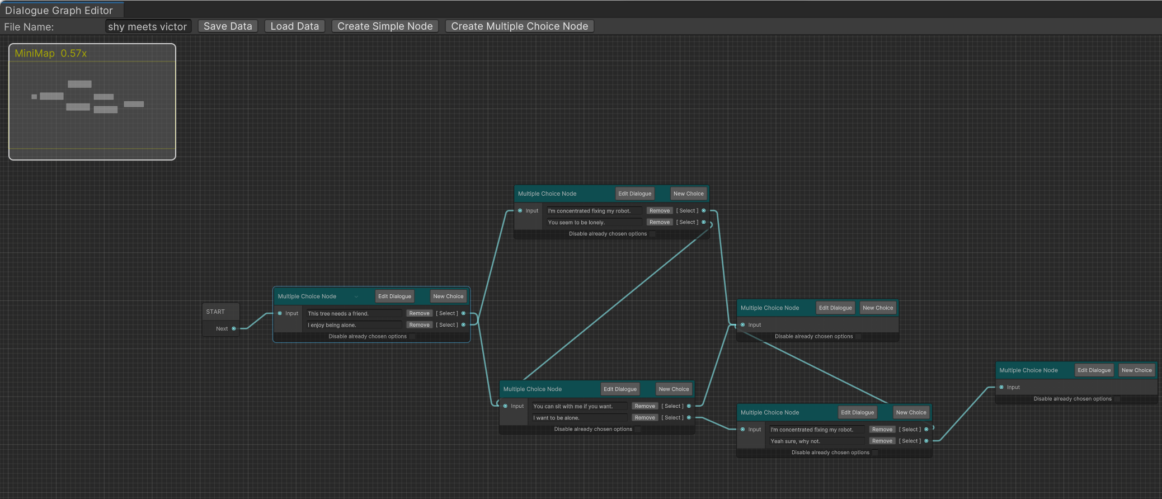Click output port for "Yeah sure, why not."
Viewport: 1162px width, 499px height.
pyautogui.click(x=926, y=441)
